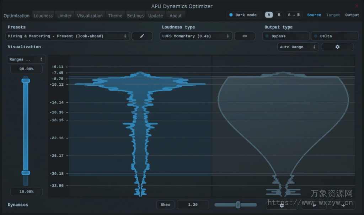The width and height of the screenshot is (364, 215).
Task: Select snapshot slot B
Action: tap(279, 15)
